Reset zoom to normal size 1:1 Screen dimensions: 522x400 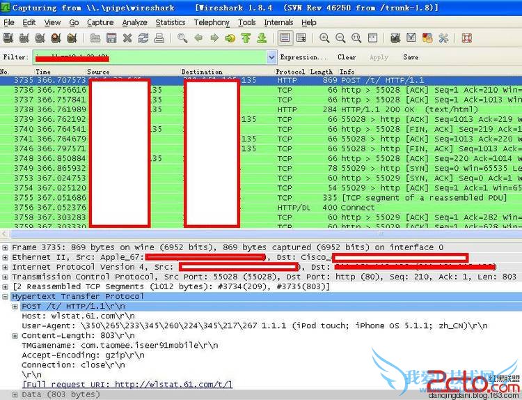[356, 38]
